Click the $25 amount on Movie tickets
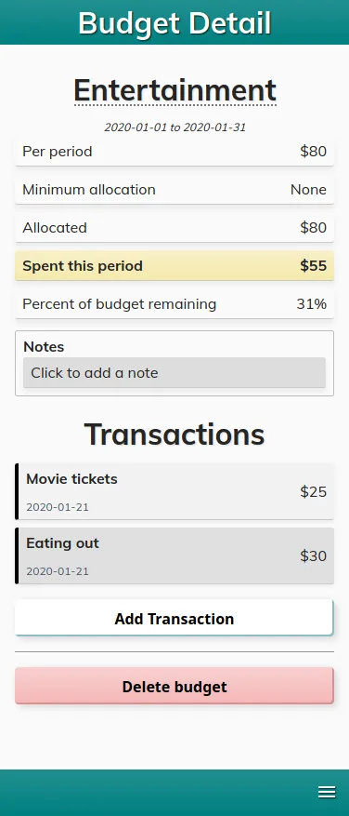Screen dimensions: 349x816 click(313, 492)
